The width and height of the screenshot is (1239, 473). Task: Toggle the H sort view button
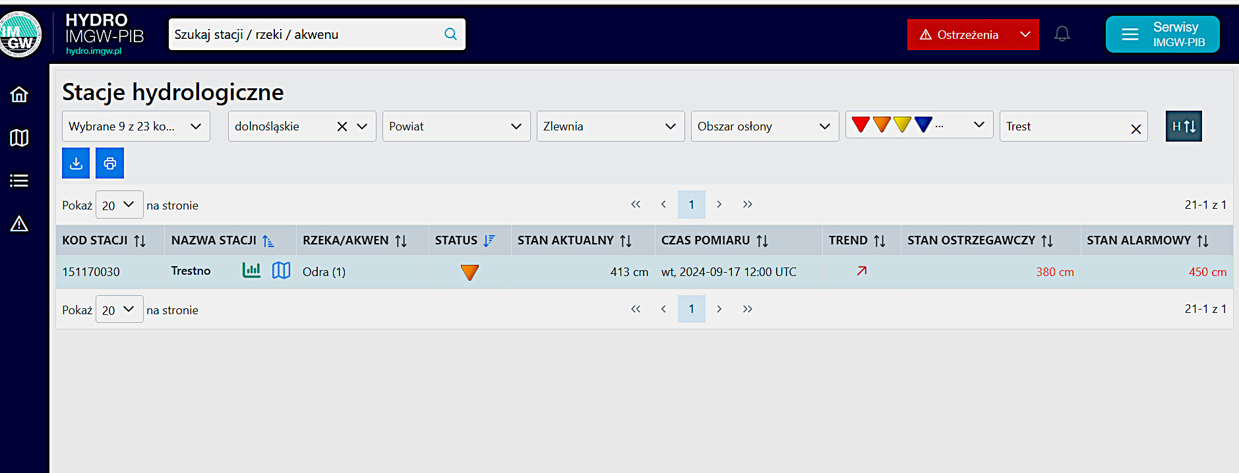[x=1184, y=126]
